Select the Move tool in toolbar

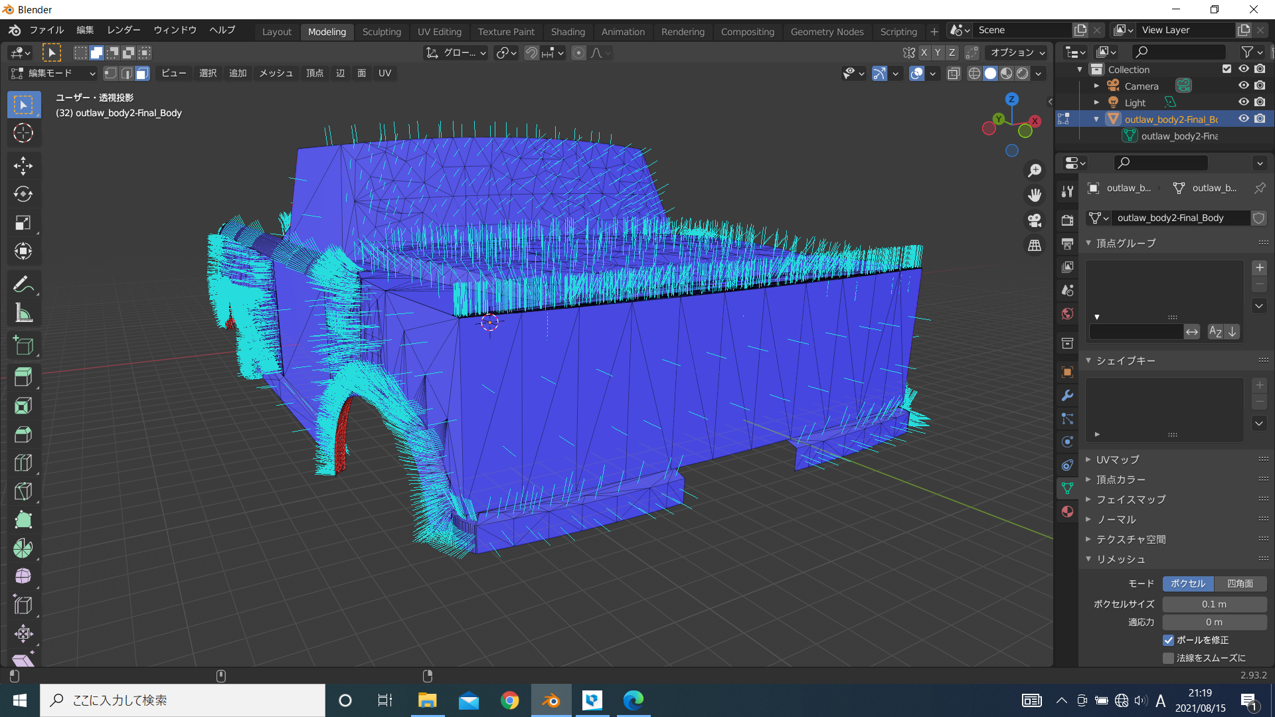23,165
